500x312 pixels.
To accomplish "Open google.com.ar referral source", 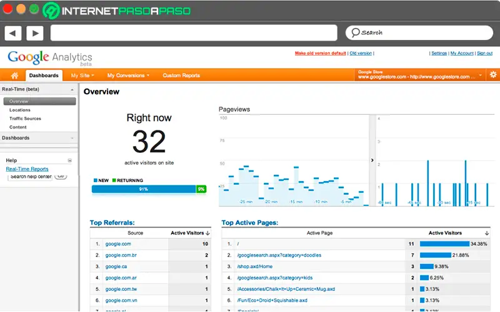I will (121, 278).
